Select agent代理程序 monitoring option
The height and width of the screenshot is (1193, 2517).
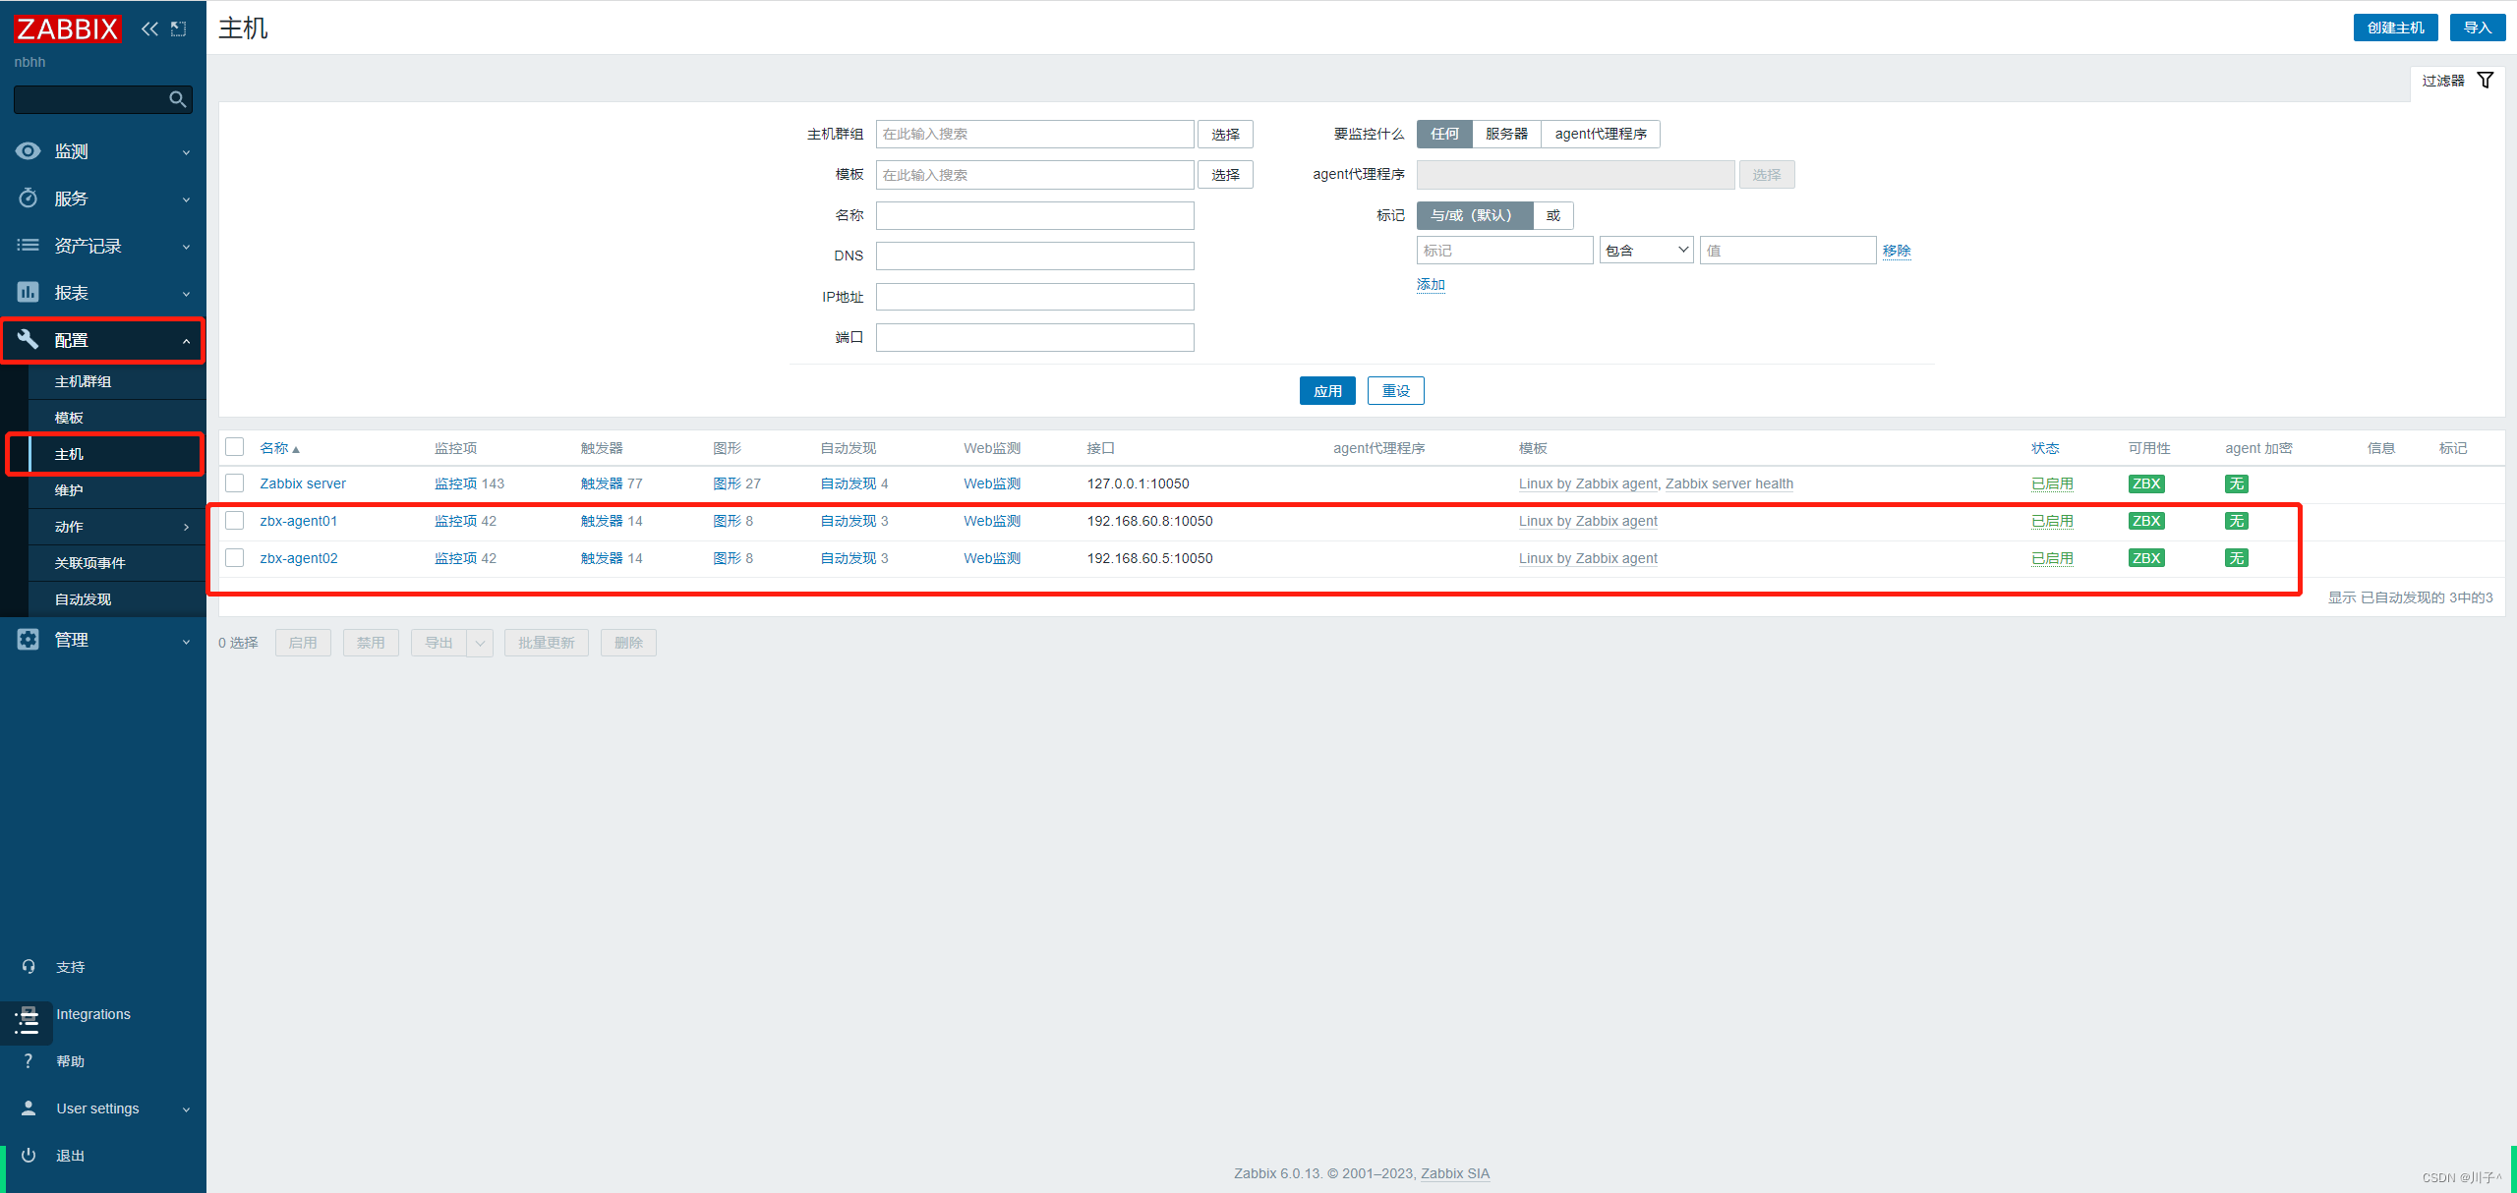click(x=1601, y=134)
